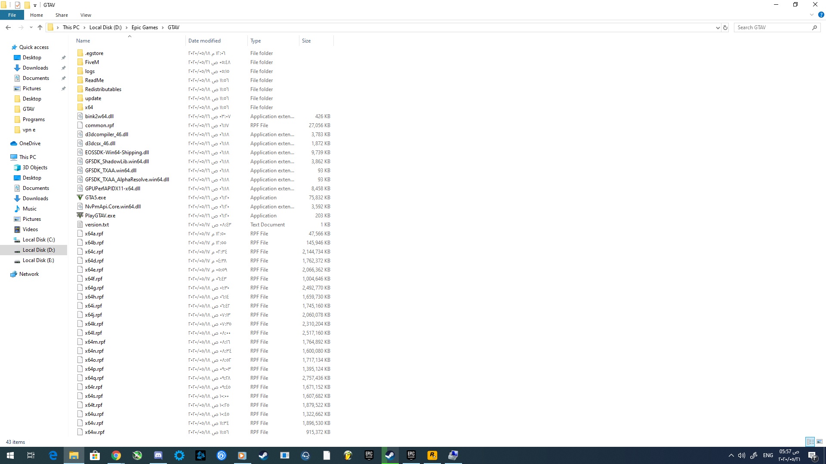Open the File menu
The width and height of the screenshot is (826, 464).
tap(12, 15)
